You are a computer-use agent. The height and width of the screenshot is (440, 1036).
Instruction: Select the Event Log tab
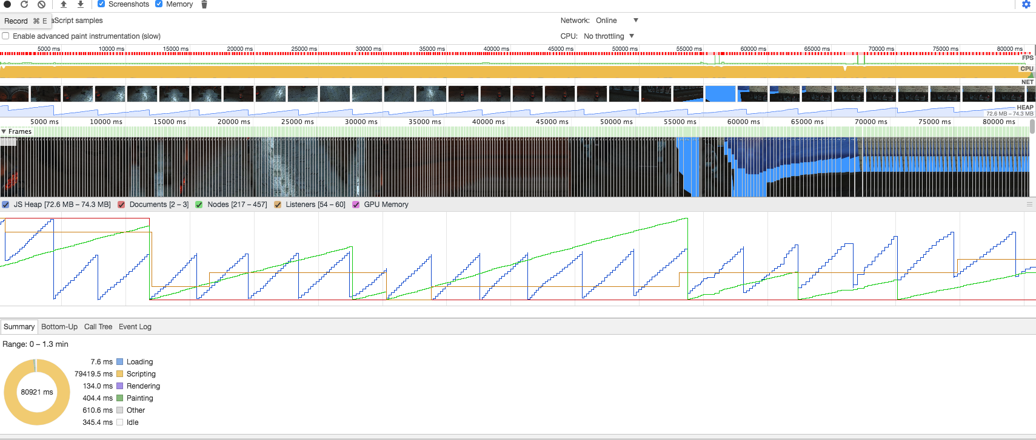[135, 327]
